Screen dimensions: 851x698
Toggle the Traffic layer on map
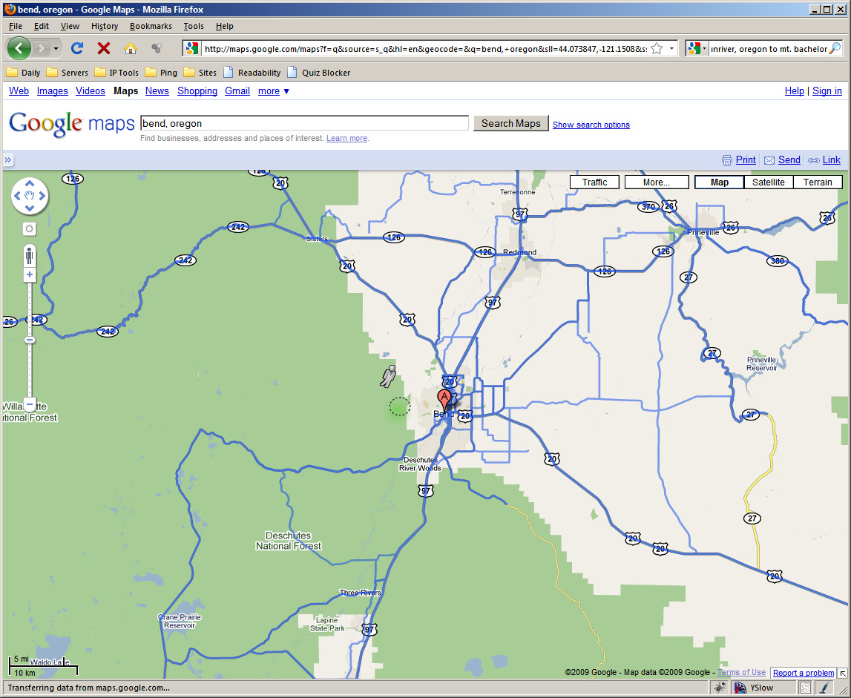coord(594,182)
